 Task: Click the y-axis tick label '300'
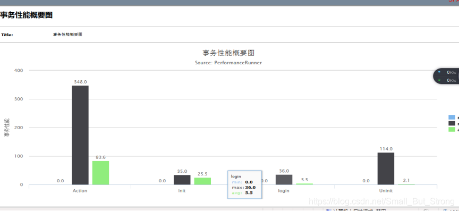point(18,99)
